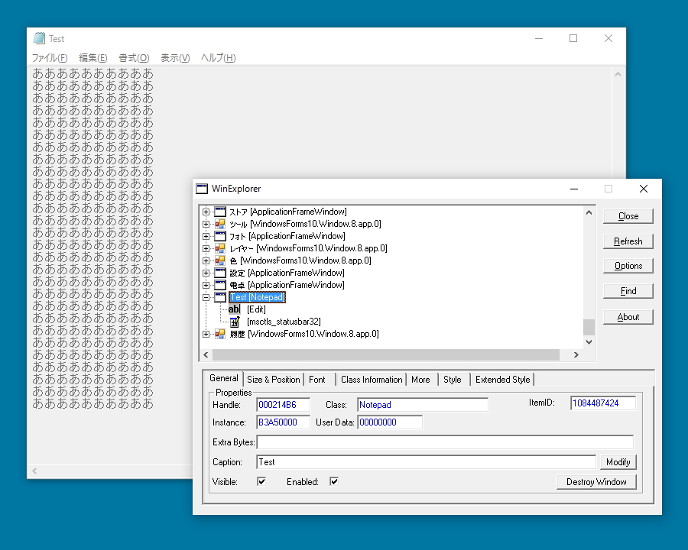Click the 電卓 window icon in tree
688x550 pixels.
pos(220,285)
